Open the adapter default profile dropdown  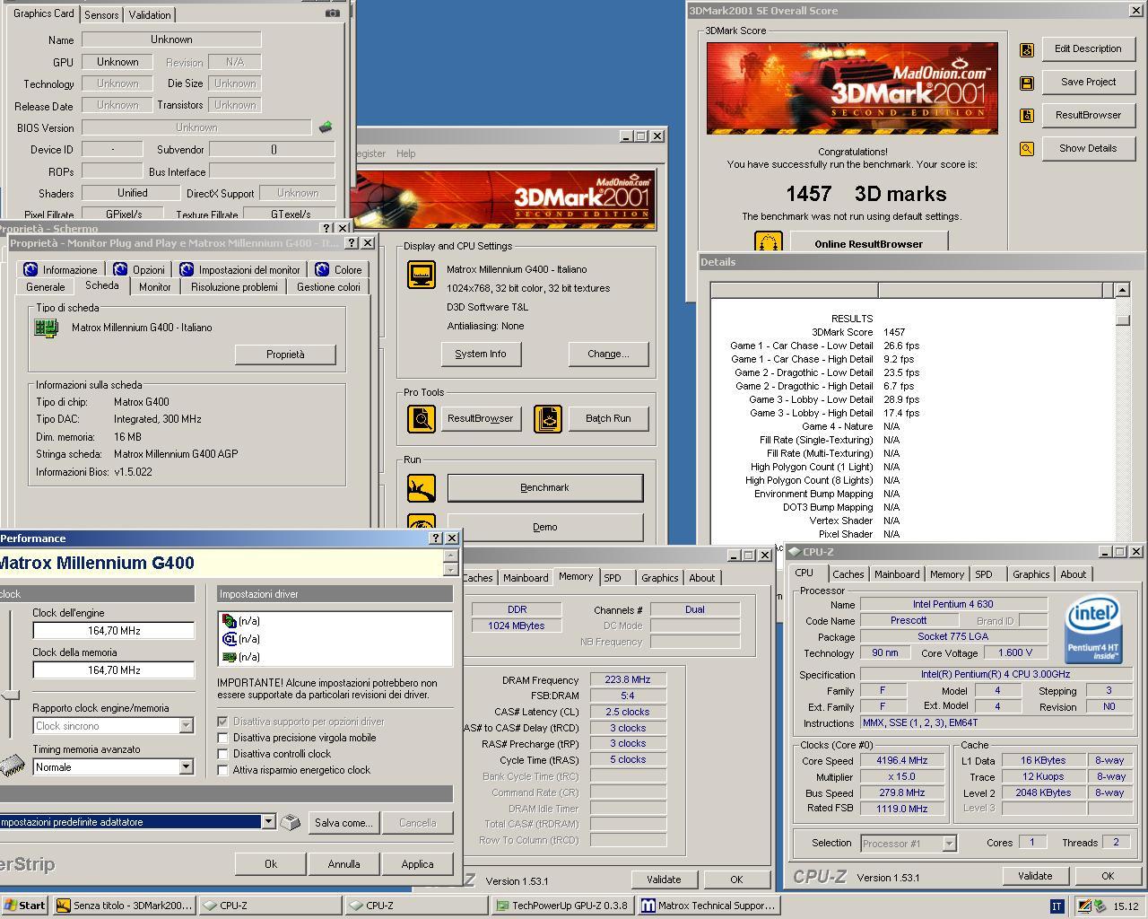click(x=267, y=822)
